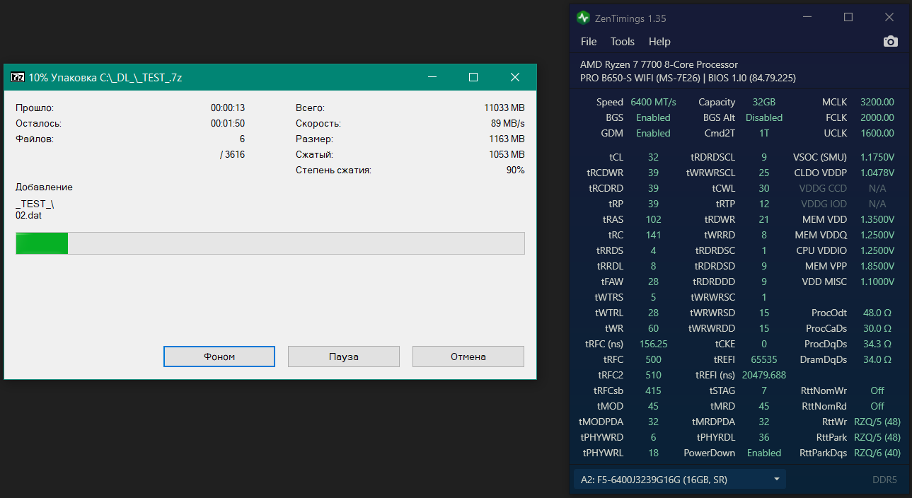
Task: Click the tREFI (ns) value 20479.688
Action: (764, 375)
